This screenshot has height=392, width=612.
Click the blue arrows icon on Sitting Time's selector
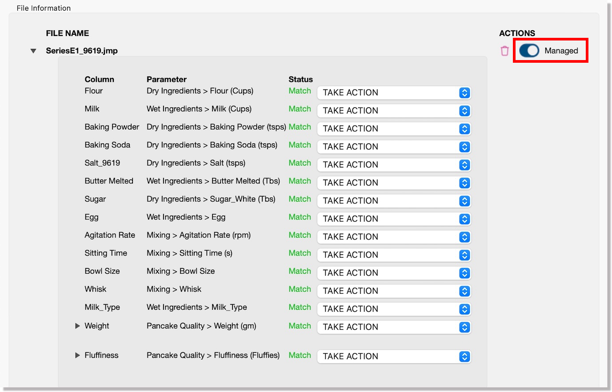(x=464, y=255)
